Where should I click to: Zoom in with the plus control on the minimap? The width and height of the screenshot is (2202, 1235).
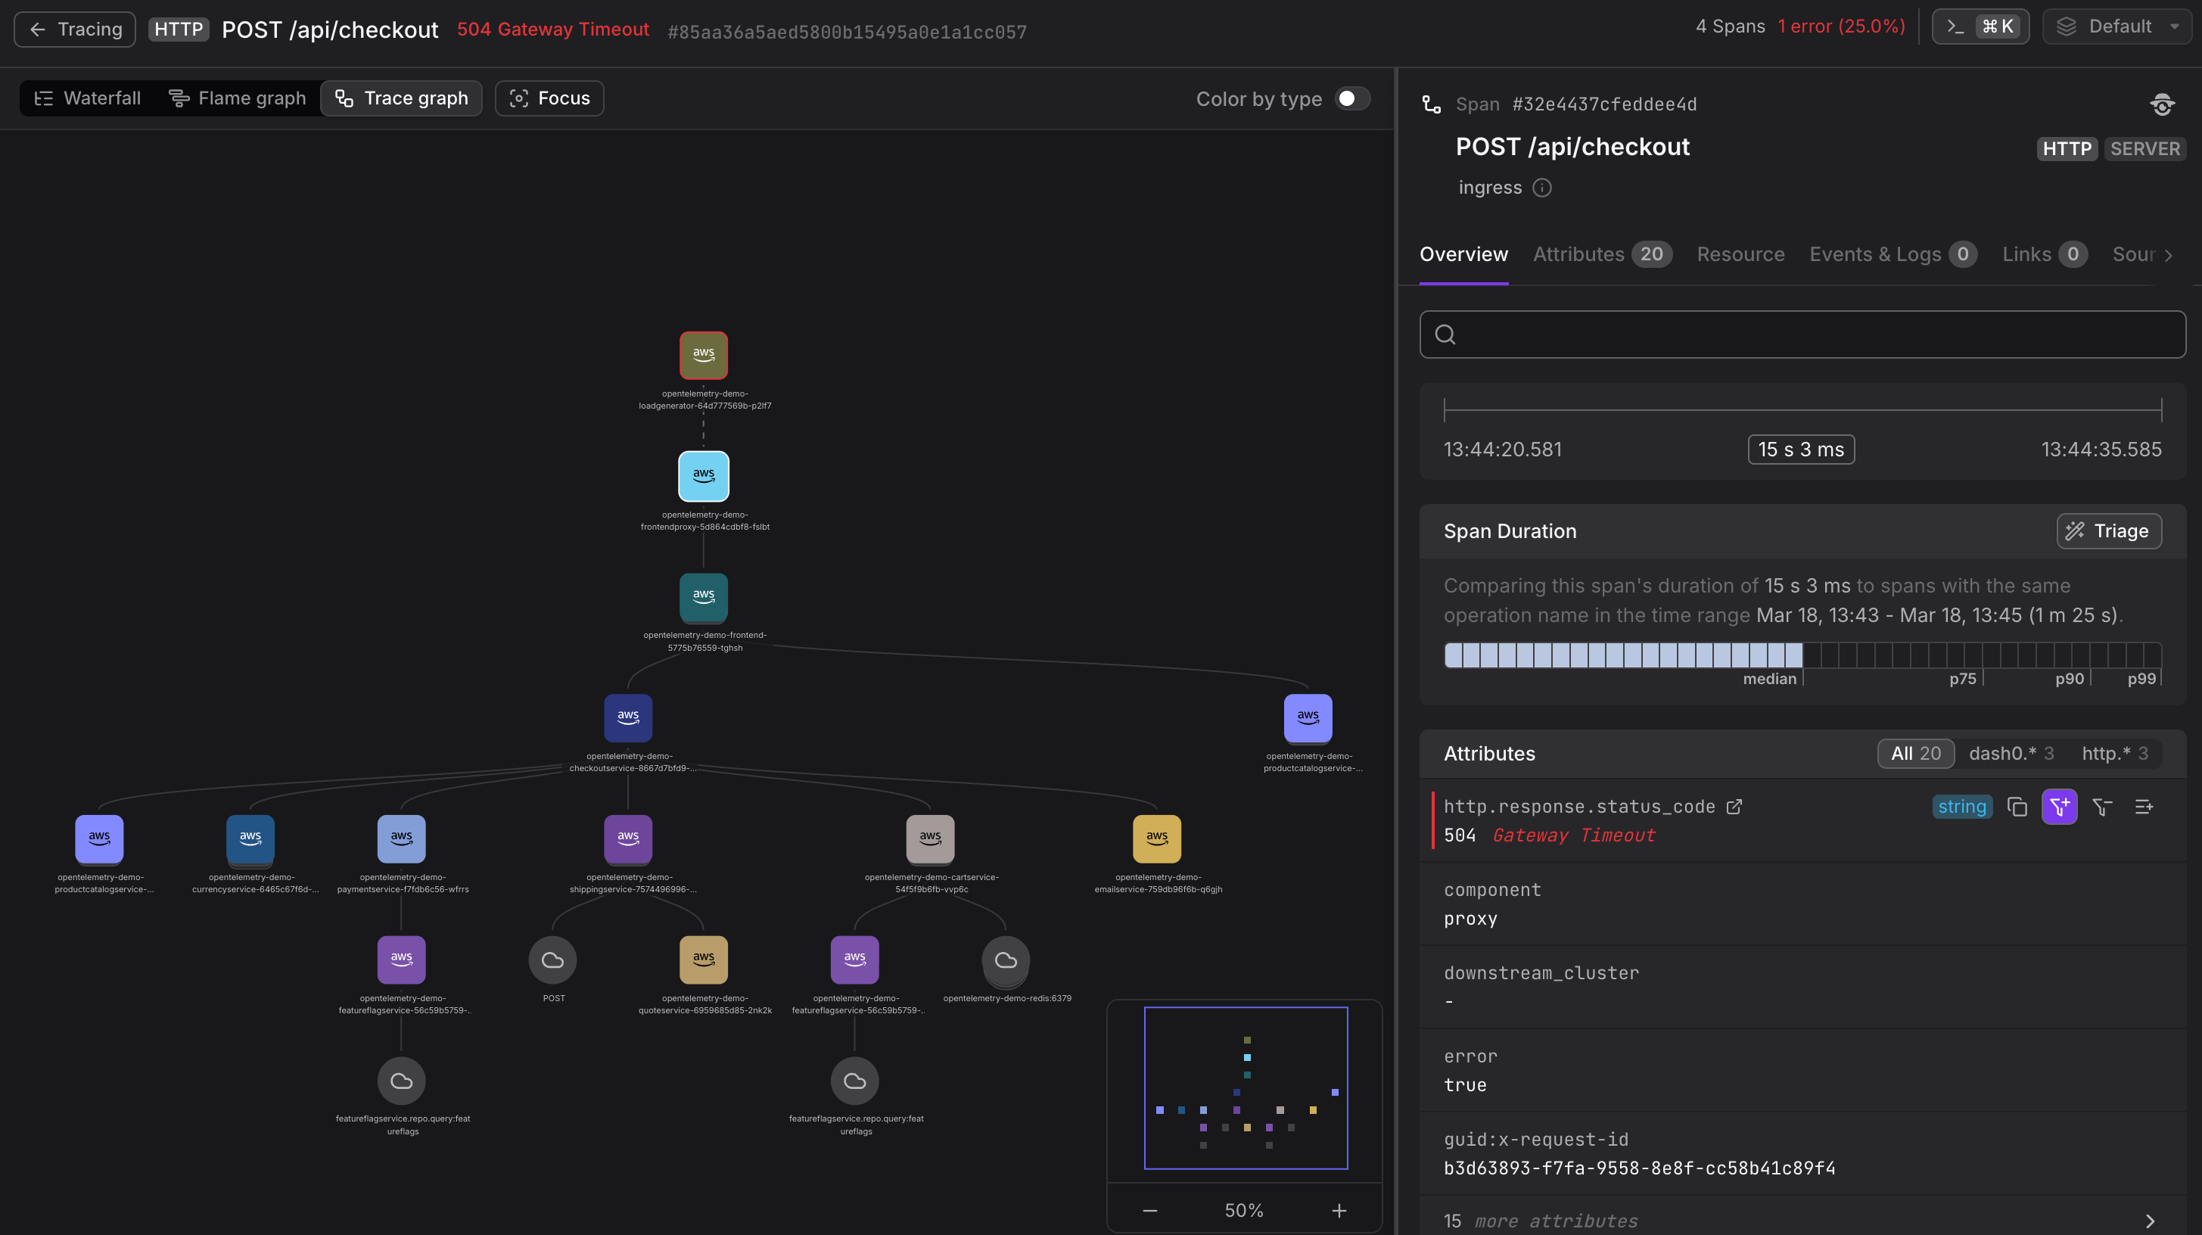tap(1339, 1209)
